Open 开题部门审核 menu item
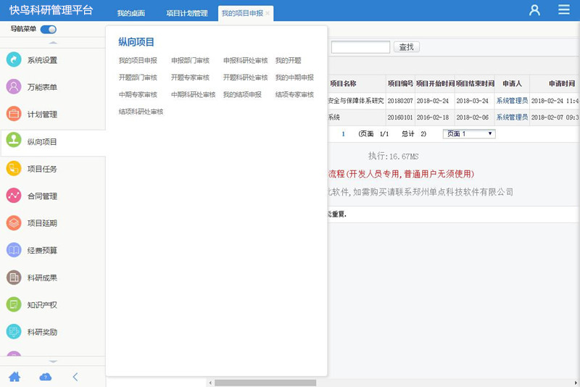The width and height of the screenshot is (580, 387). tap(138, 78)
